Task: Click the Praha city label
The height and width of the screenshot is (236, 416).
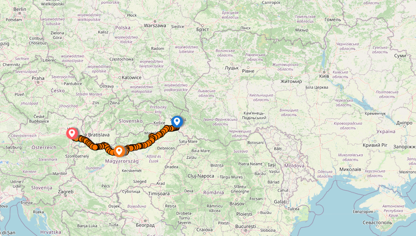Action: [38, 78]
